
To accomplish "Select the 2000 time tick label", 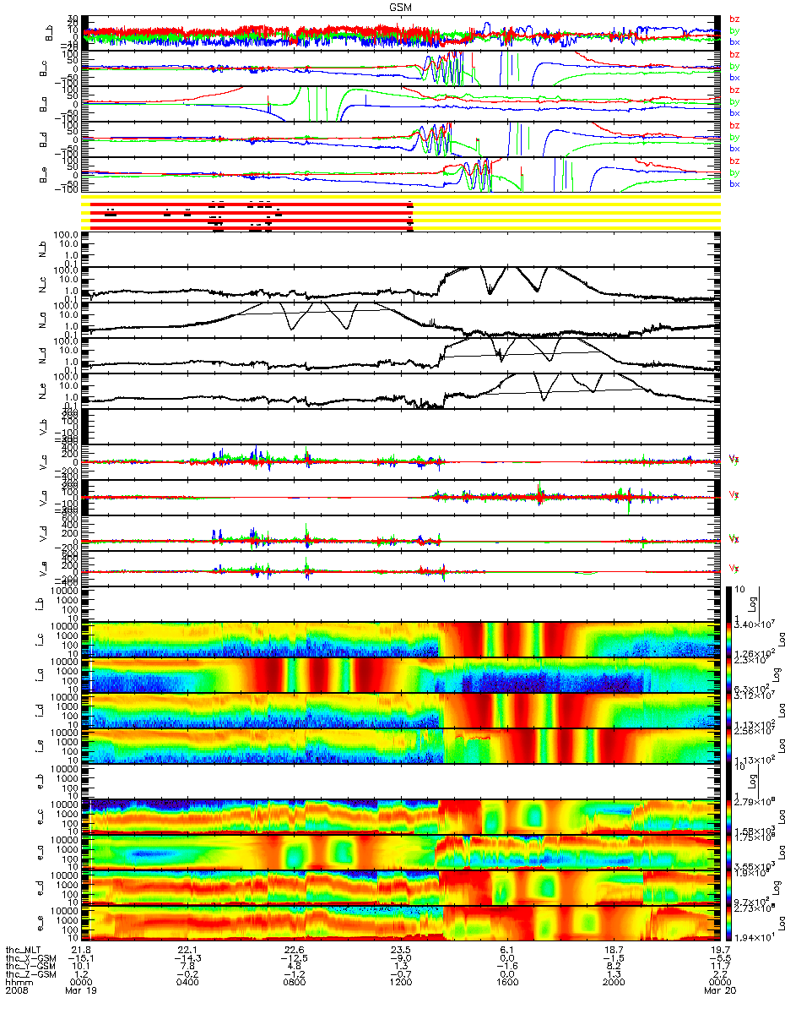I will tap(613, 984).
